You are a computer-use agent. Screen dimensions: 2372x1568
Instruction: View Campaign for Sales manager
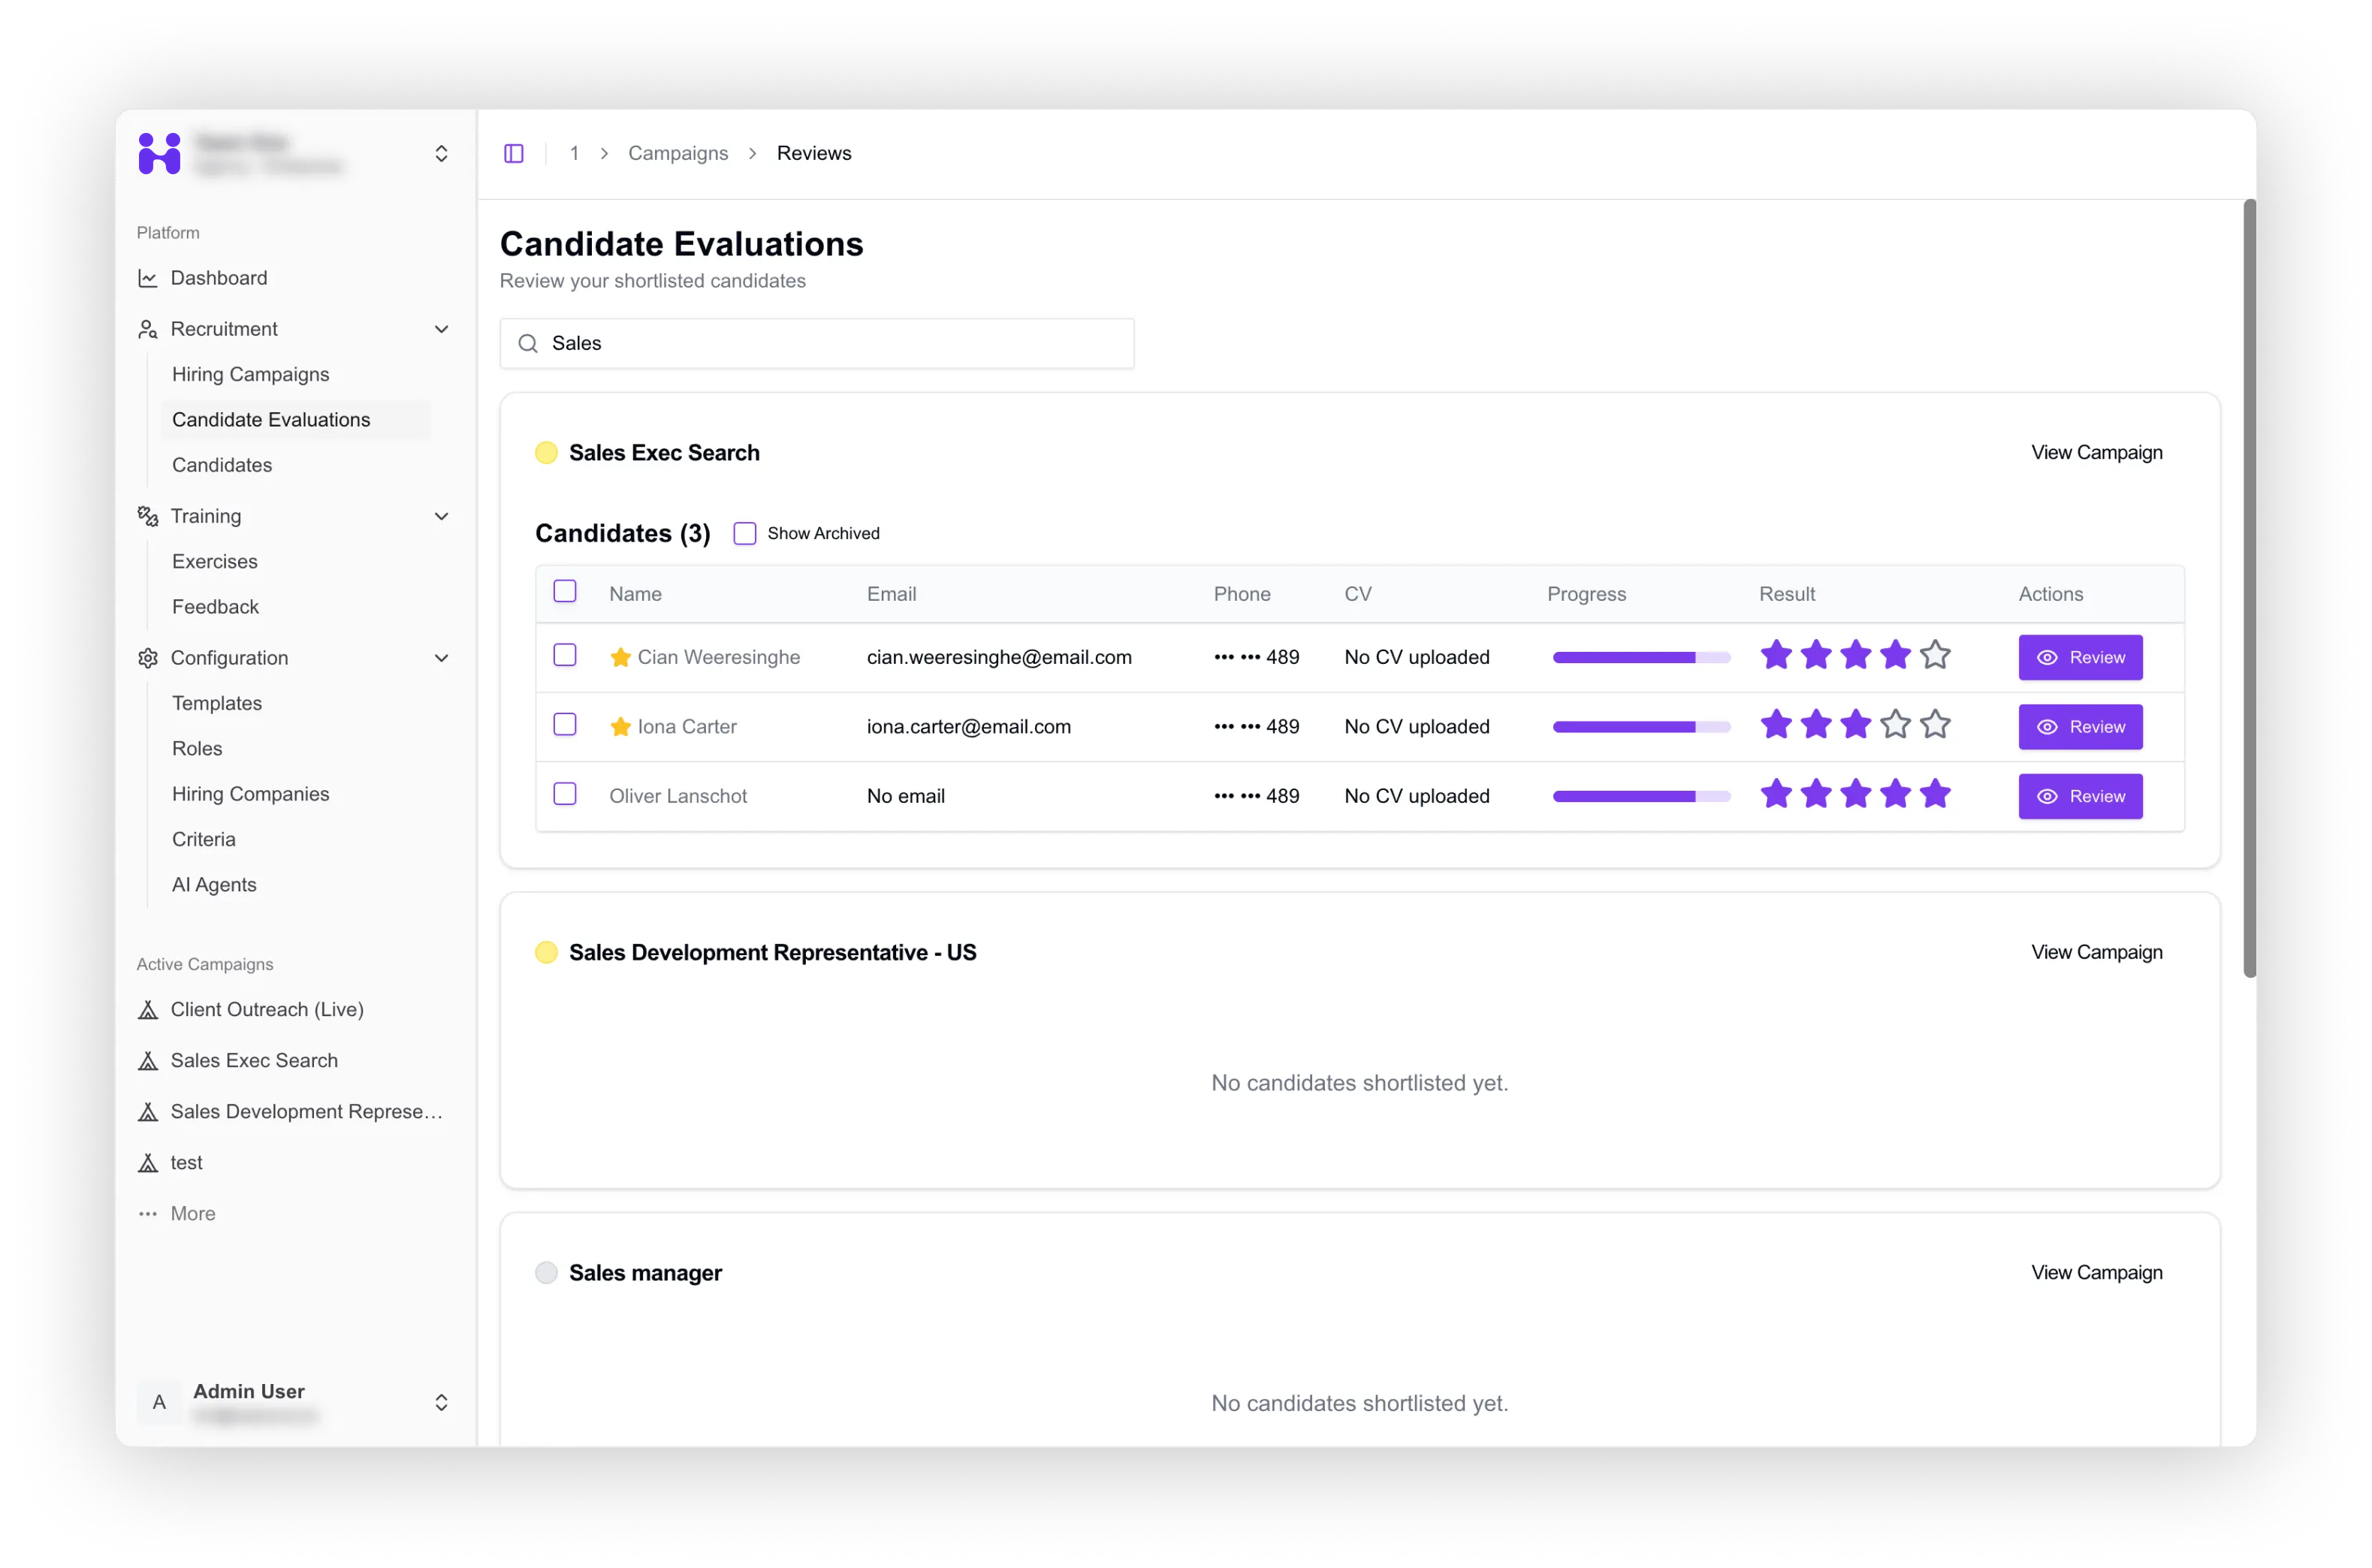coord(2096,1273)
